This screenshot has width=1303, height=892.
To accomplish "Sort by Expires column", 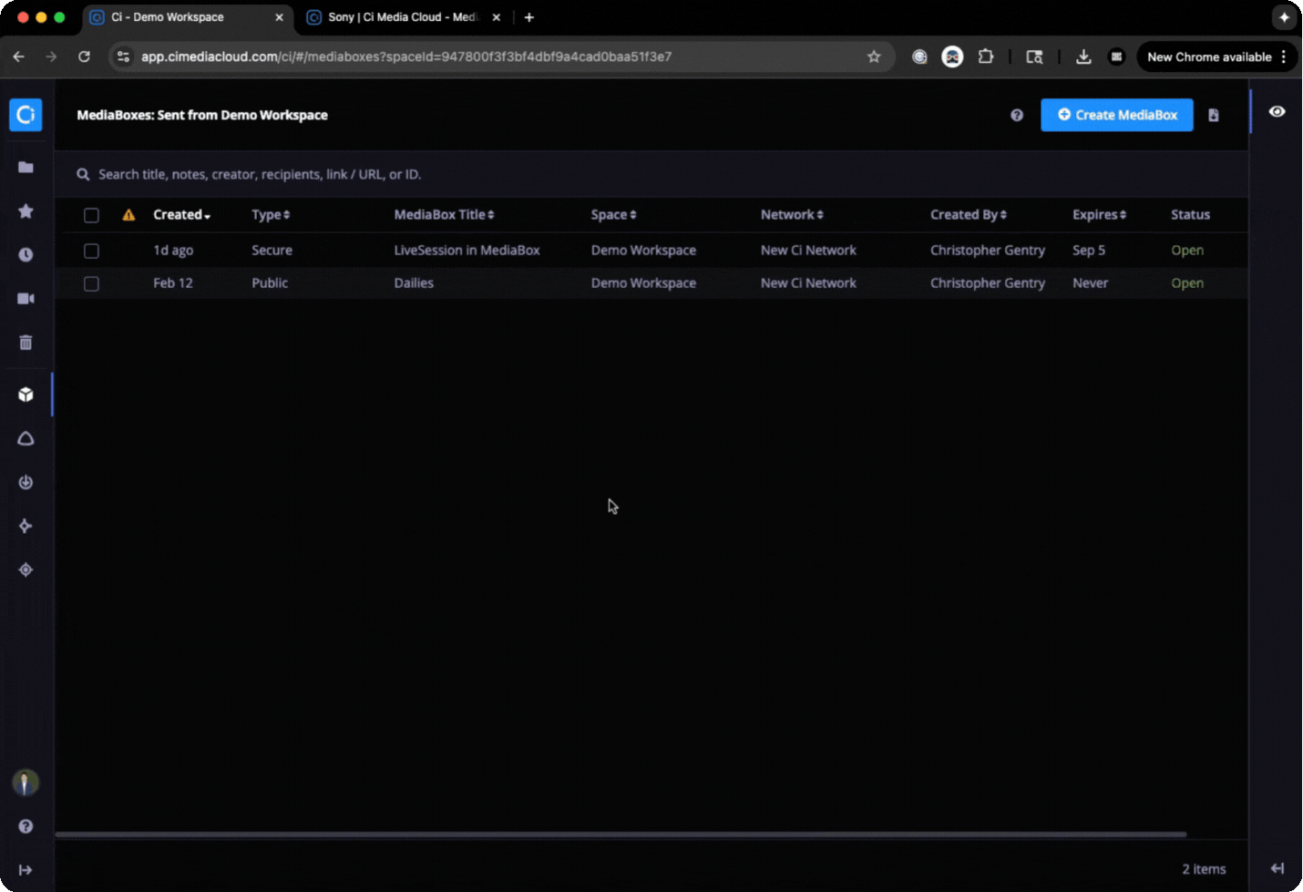I will coord(1099,215).
